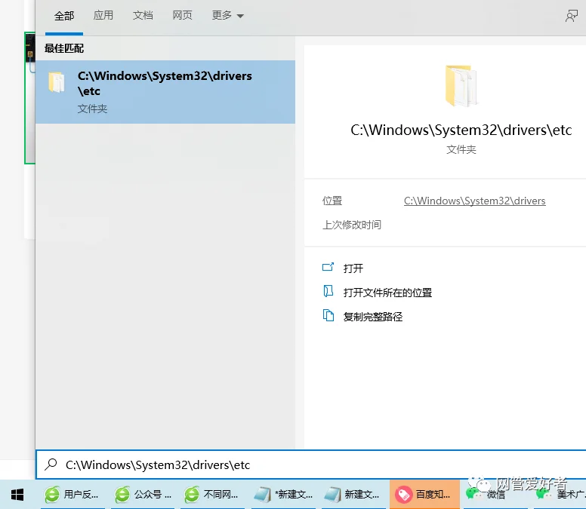
Task: Open the Windows Start button
Action: [x=17, y=495]
